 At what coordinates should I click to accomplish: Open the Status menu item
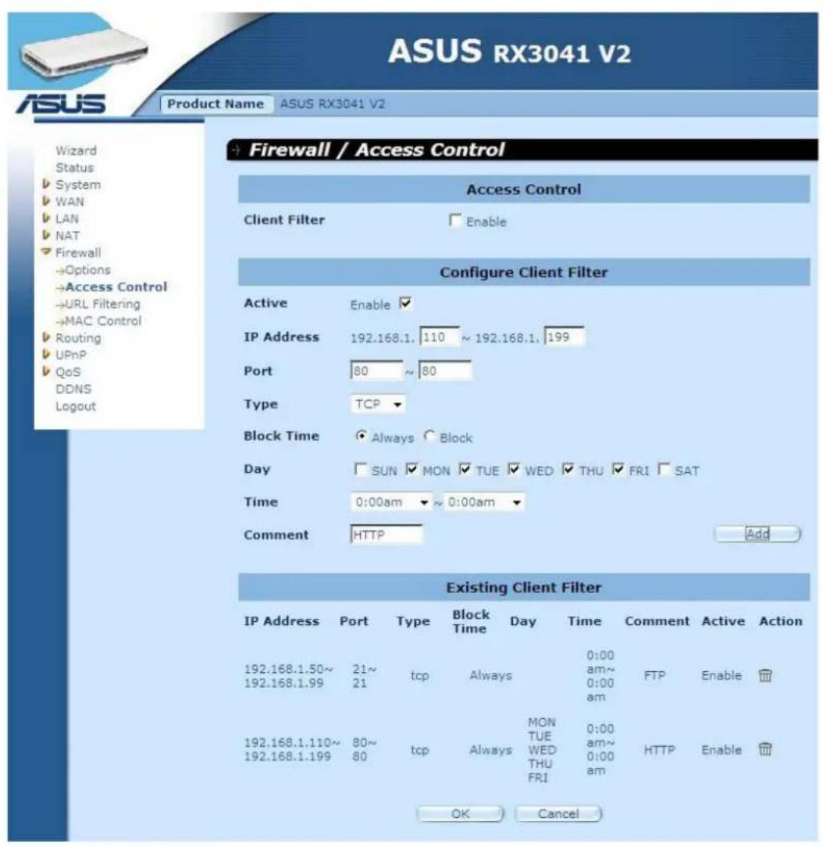coord(74,167)
